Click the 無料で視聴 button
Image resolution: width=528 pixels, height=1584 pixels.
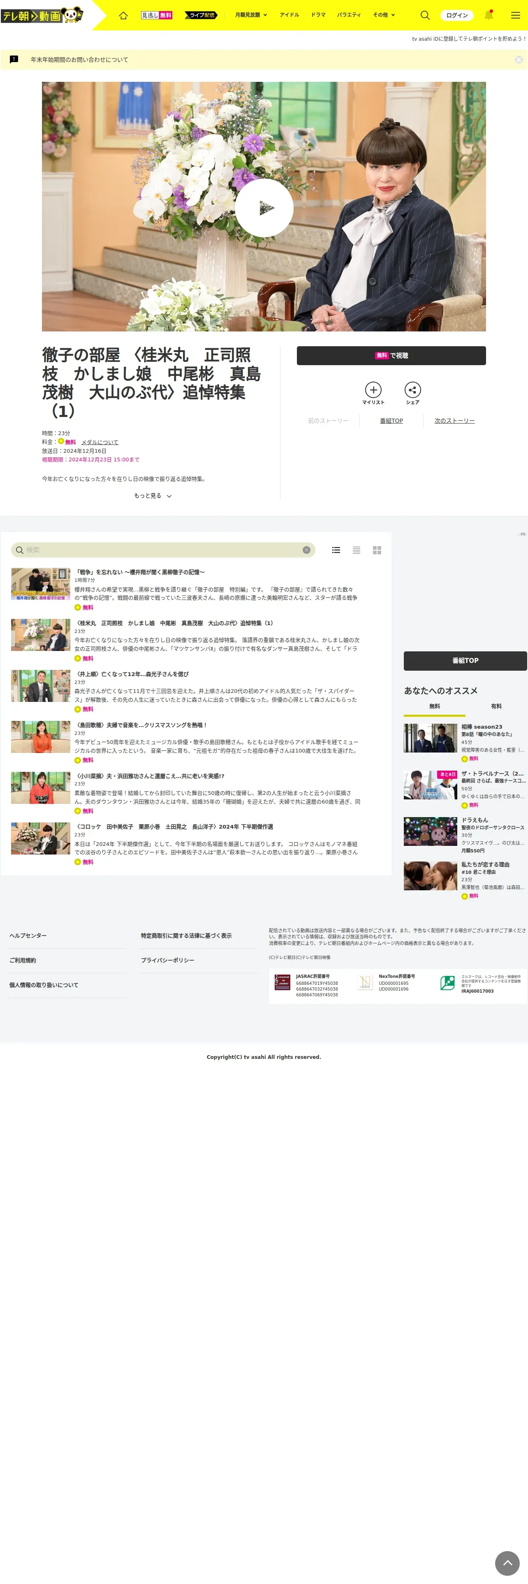(x=391, y=355)
